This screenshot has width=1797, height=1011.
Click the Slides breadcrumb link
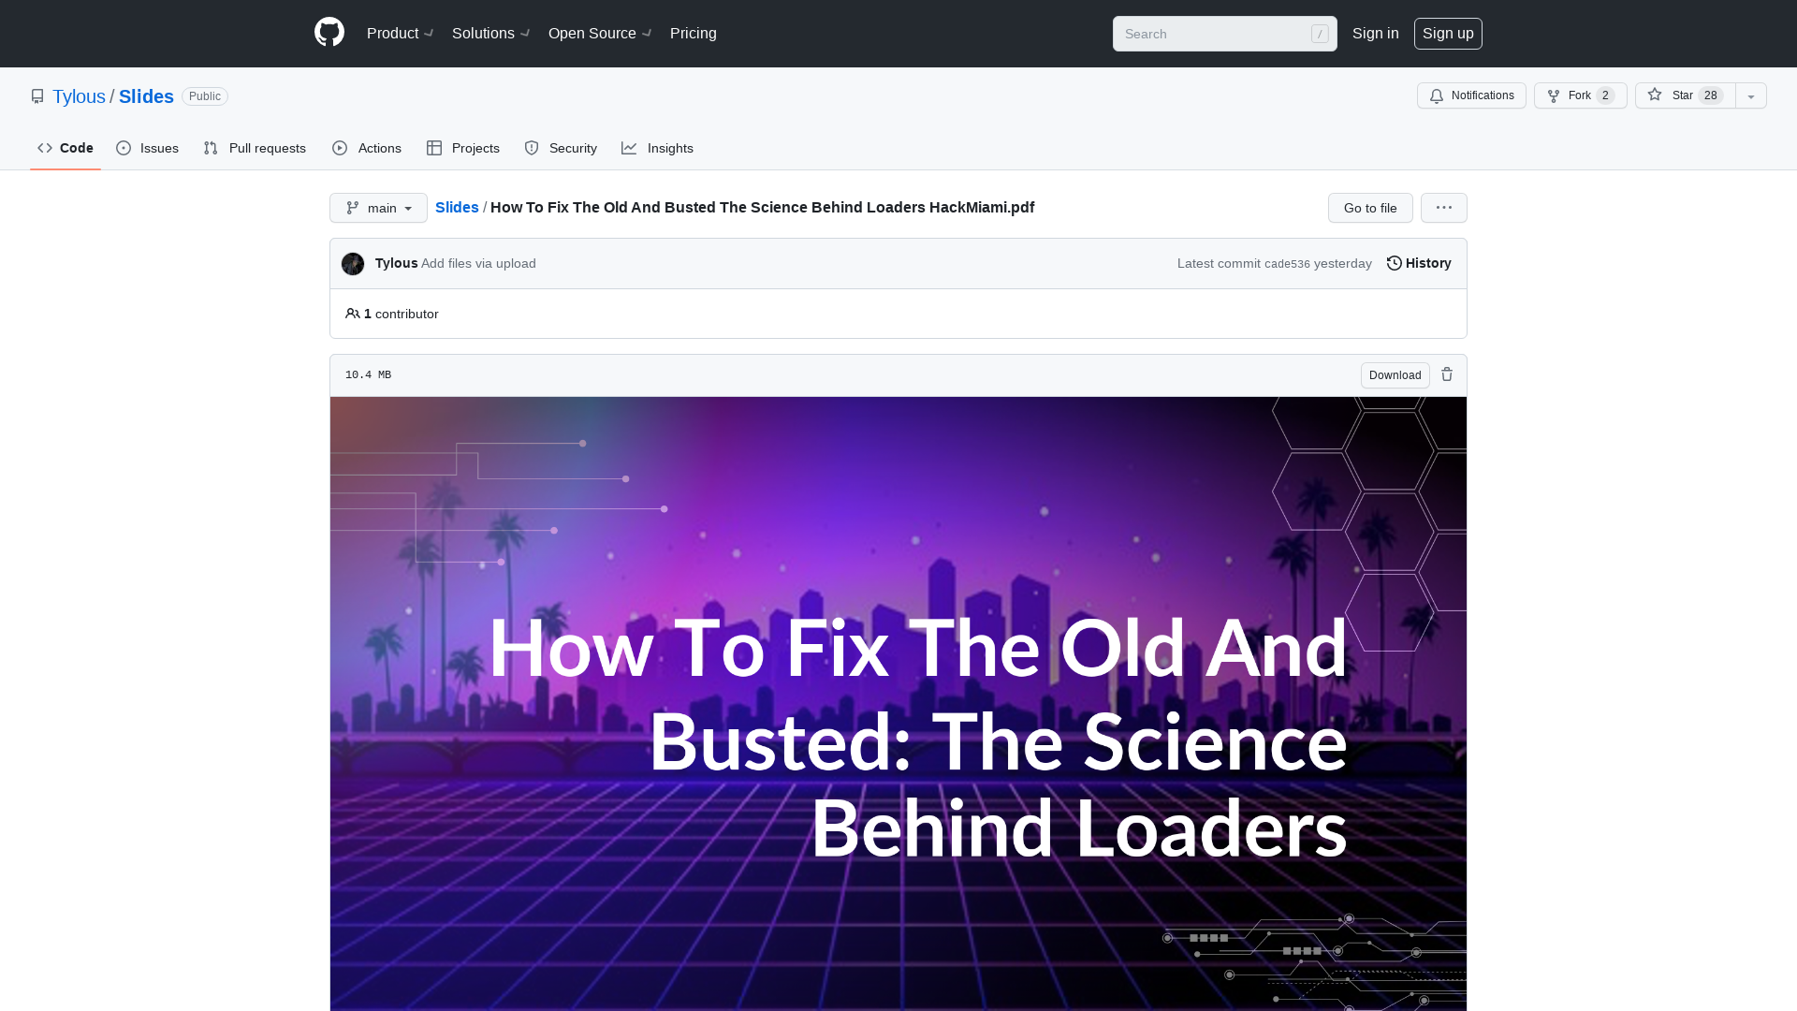click(x=457, y=208)
